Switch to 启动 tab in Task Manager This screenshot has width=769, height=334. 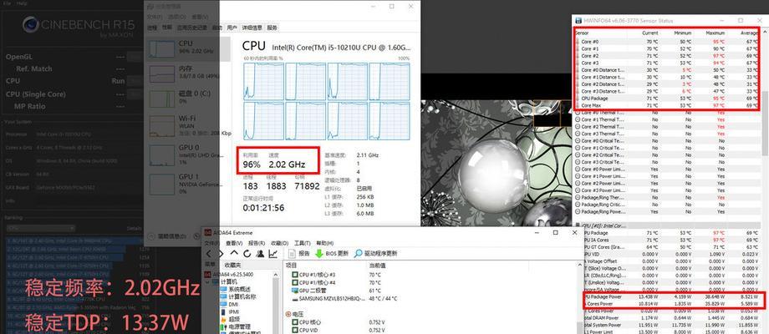pos(217,28)
